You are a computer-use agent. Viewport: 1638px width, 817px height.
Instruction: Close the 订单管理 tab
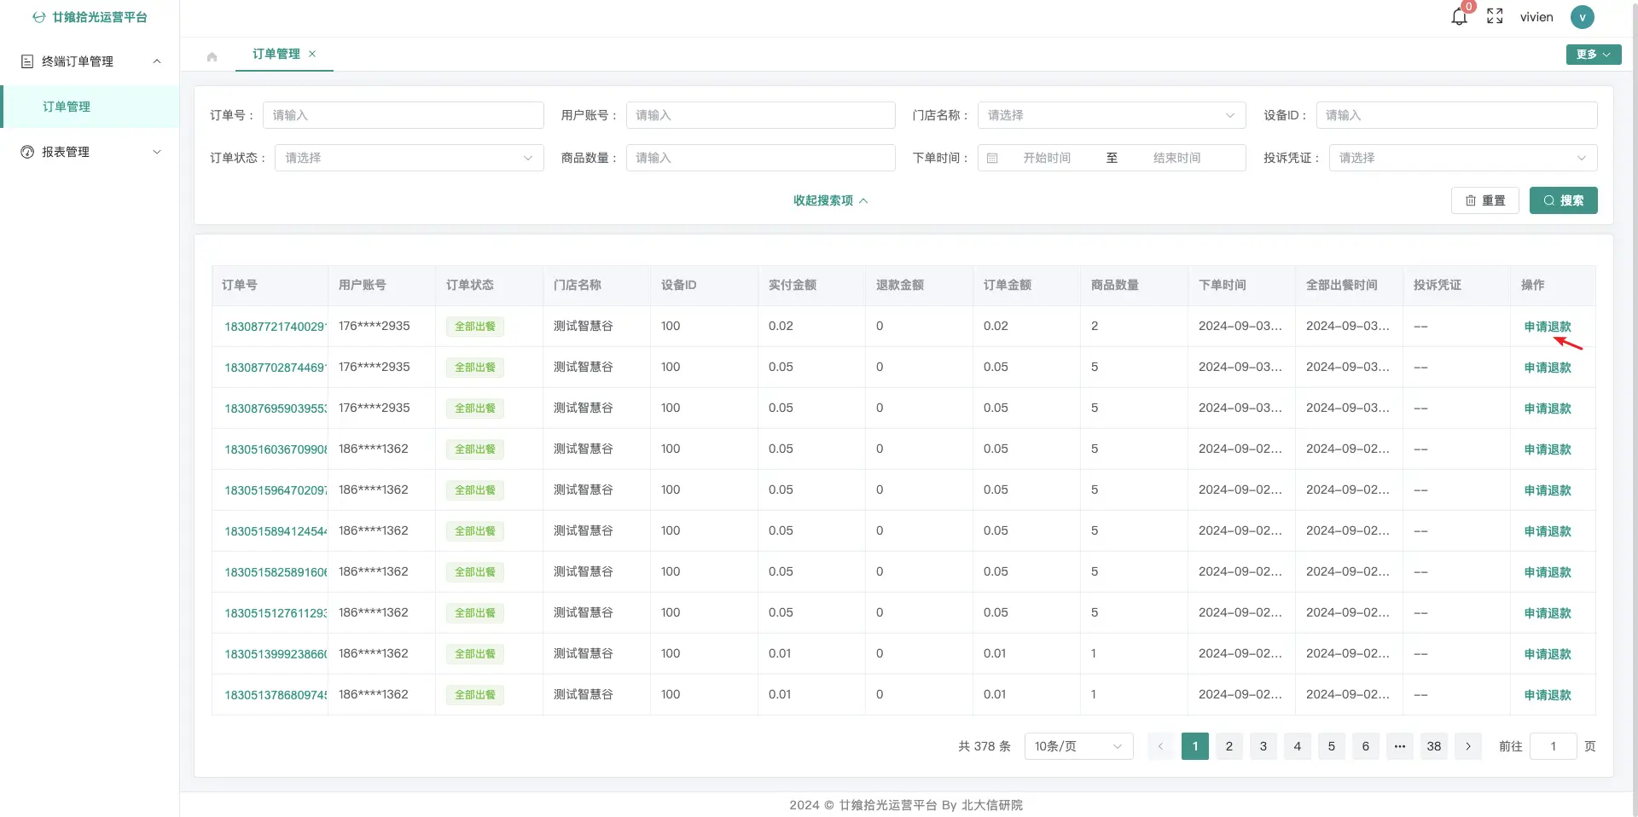(x=312, y=54)
